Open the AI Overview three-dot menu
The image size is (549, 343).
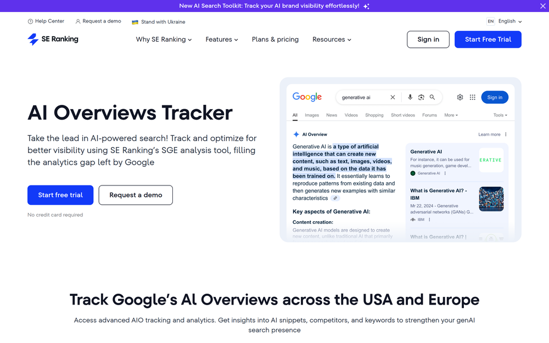pyautogui.click(x=506, y=134)
